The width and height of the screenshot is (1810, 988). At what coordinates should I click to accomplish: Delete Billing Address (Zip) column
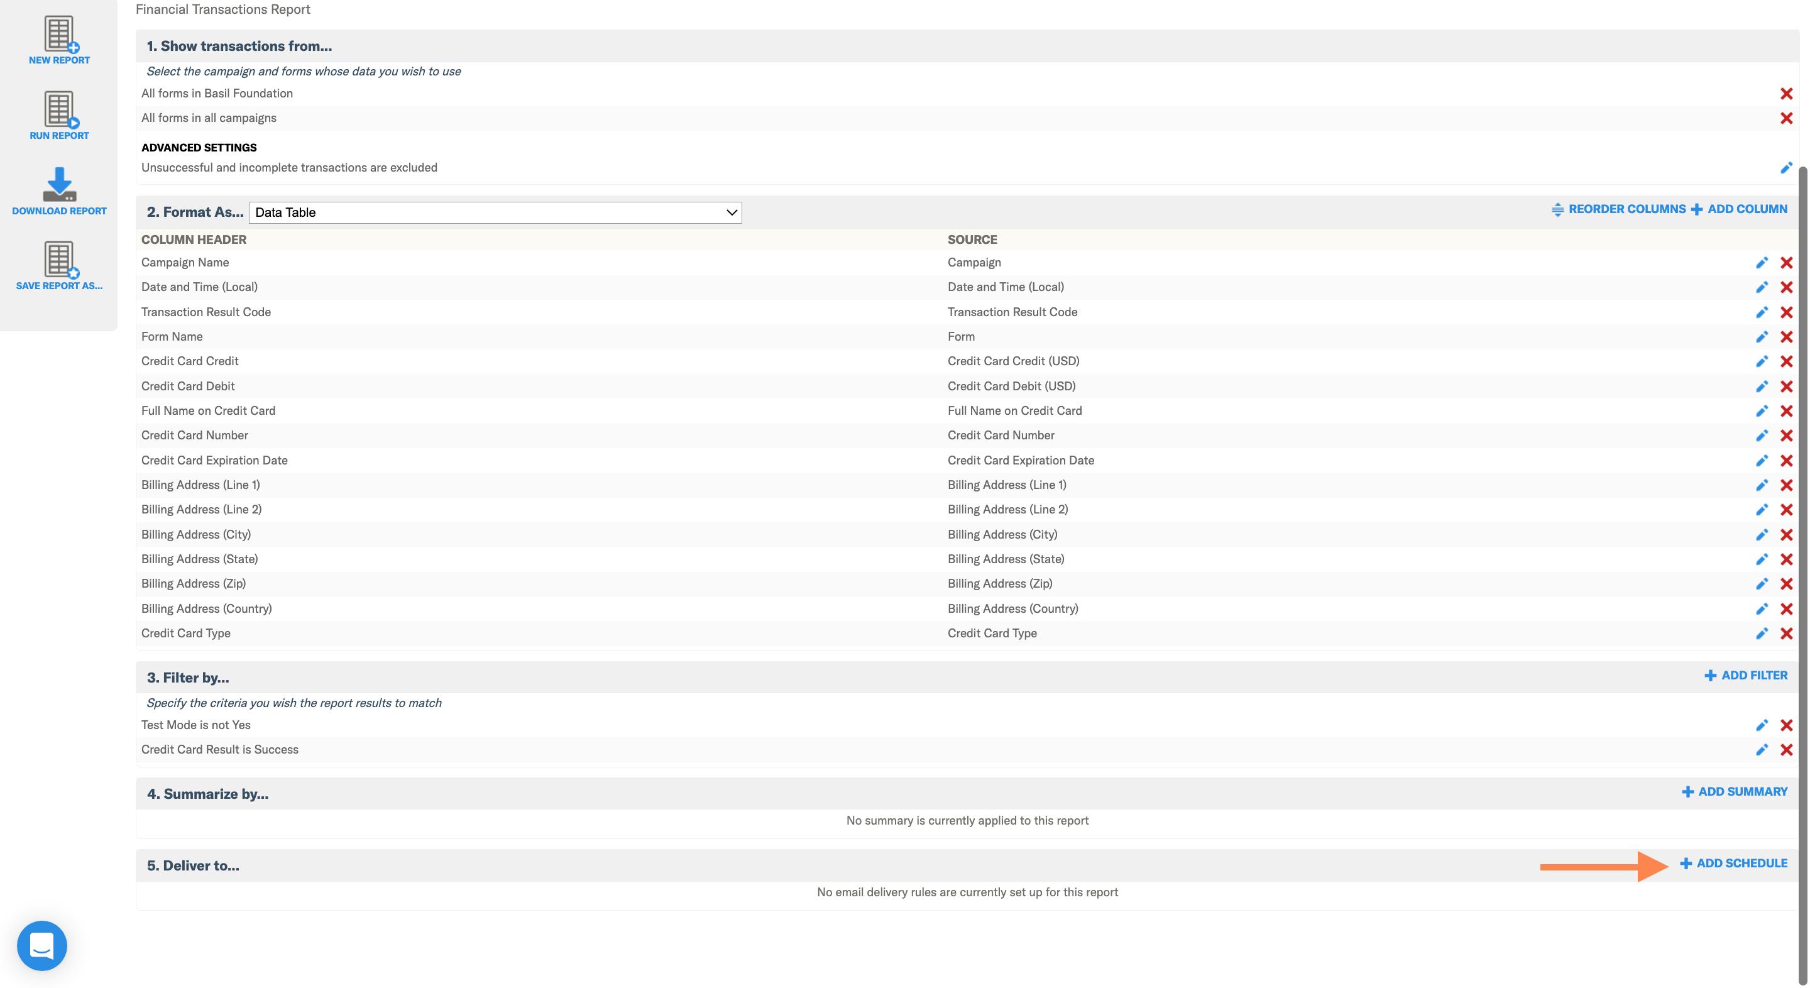coord(1786,584)
